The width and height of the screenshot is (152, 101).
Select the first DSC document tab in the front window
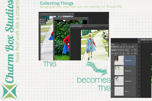[76, 26]
